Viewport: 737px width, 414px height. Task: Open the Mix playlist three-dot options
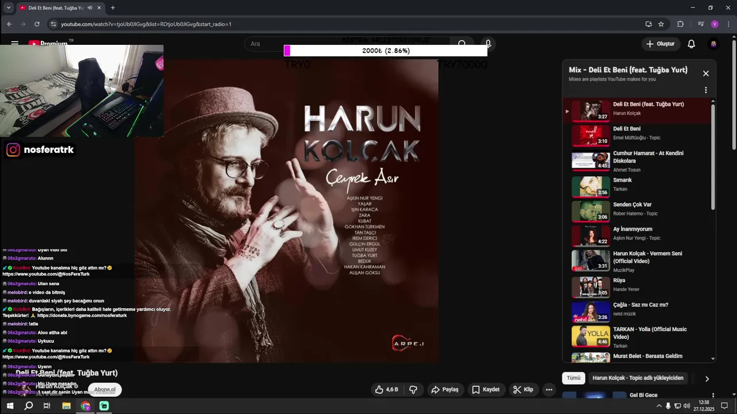pyautogui.click(x=706, y=90)
